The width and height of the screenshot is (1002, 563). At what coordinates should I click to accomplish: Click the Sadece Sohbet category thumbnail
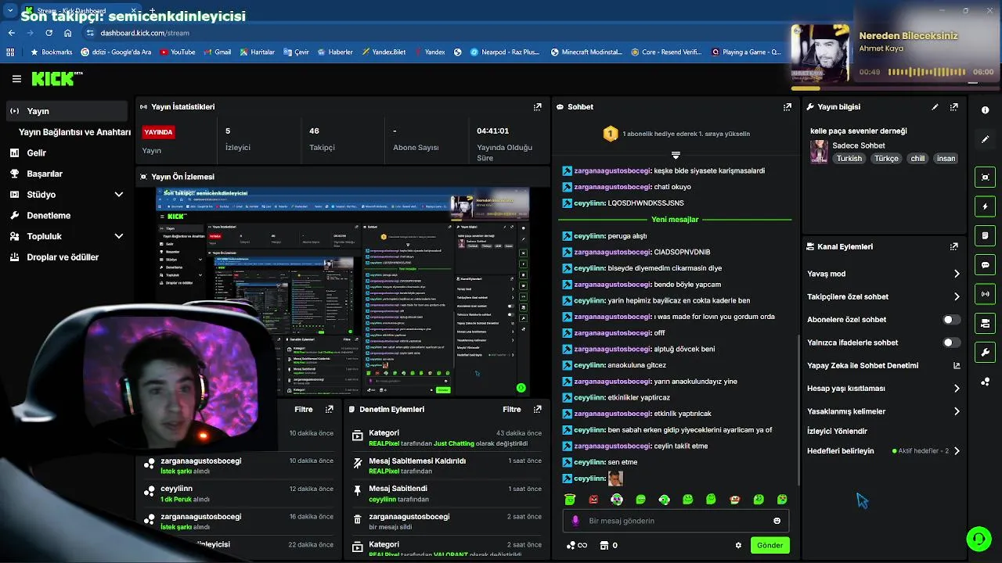coord(819,151)
